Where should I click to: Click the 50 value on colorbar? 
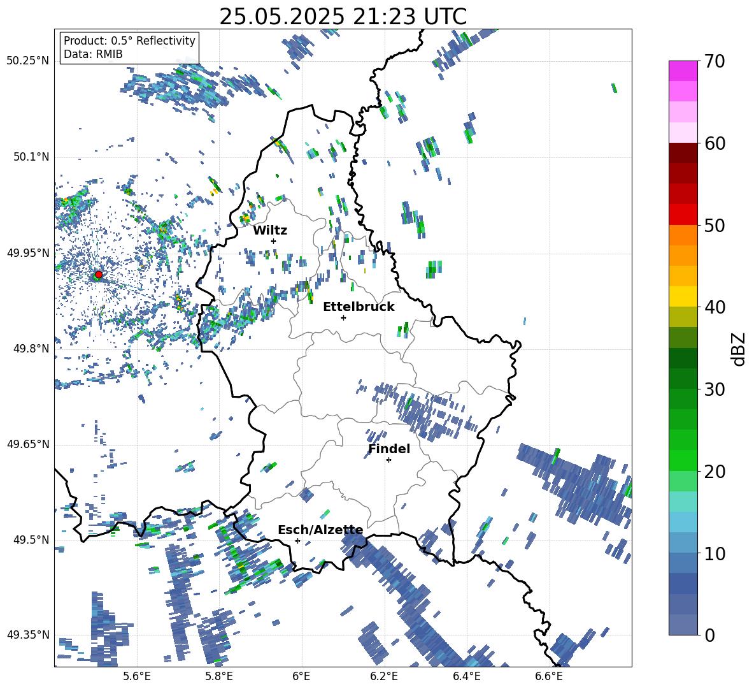click(x=715, y=225)
